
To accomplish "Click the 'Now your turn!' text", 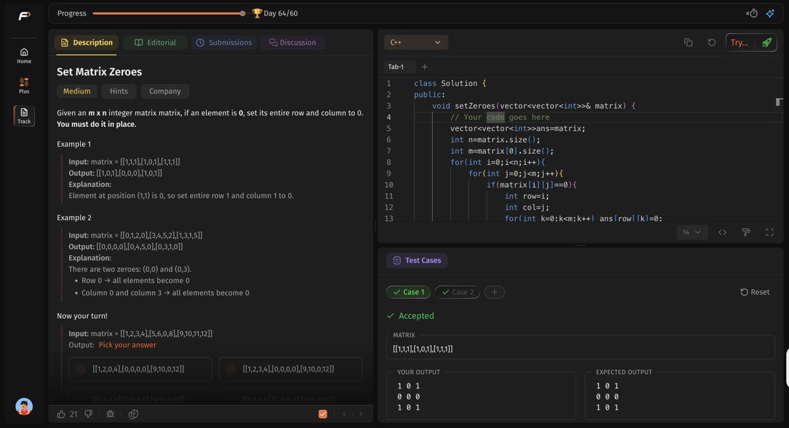I will [82, 316].
